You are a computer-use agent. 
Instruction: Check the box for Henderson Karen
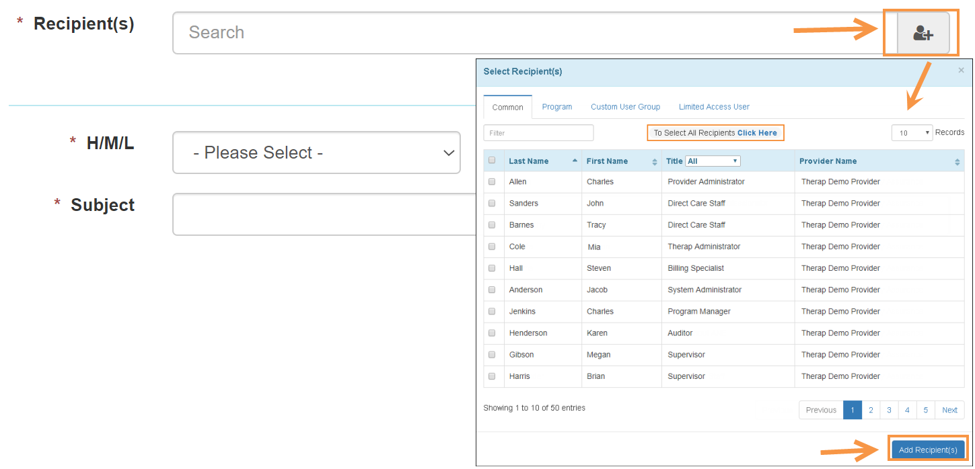pos(492,333)
